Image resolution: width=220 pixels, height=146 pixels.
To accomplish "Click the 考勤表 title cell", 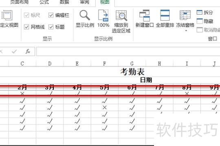I will tap(132, 72).
